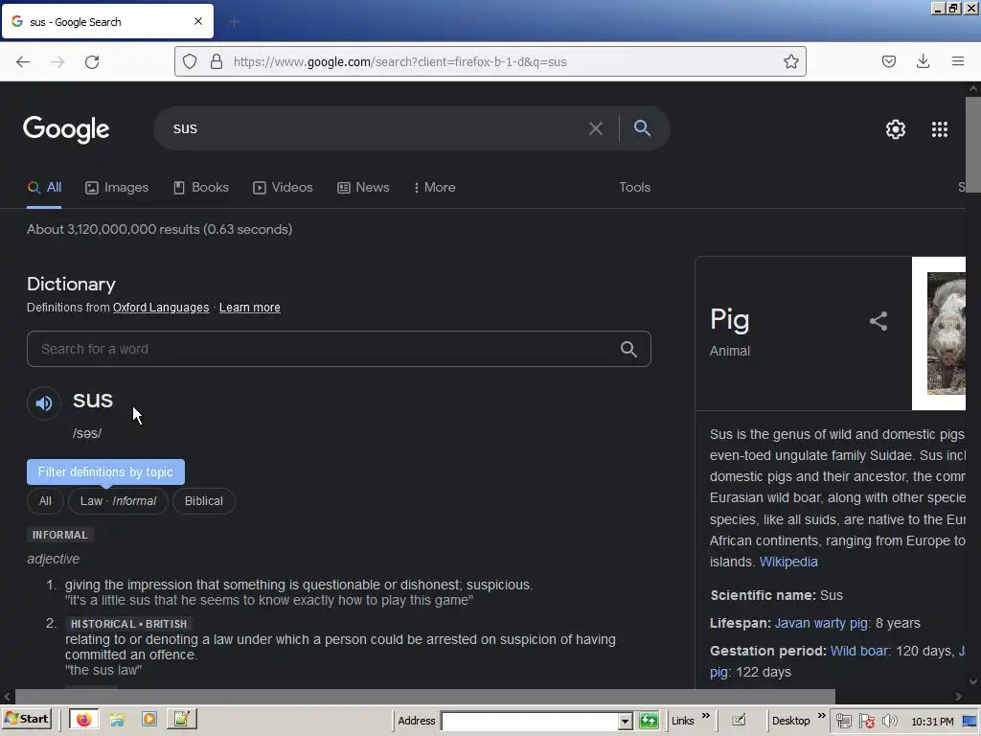Reload the current page
The height and width of the screenshot is (736, 981).
[x=92, y=61]
